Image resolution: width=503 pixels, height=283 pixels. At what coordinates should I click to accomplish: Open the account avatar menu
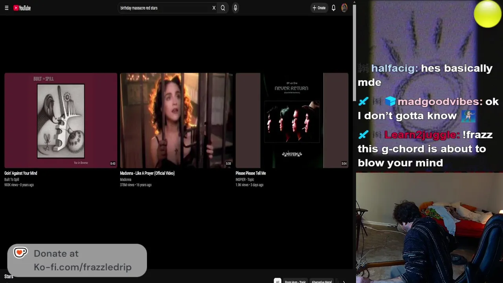(x=344, y=8)
